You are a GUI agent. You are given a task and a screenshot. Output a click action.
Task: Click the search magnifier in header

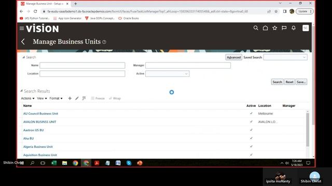256,28
